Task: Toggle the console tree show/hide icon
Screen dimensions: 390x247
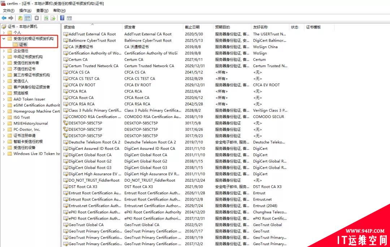Action: click(27, 18)
